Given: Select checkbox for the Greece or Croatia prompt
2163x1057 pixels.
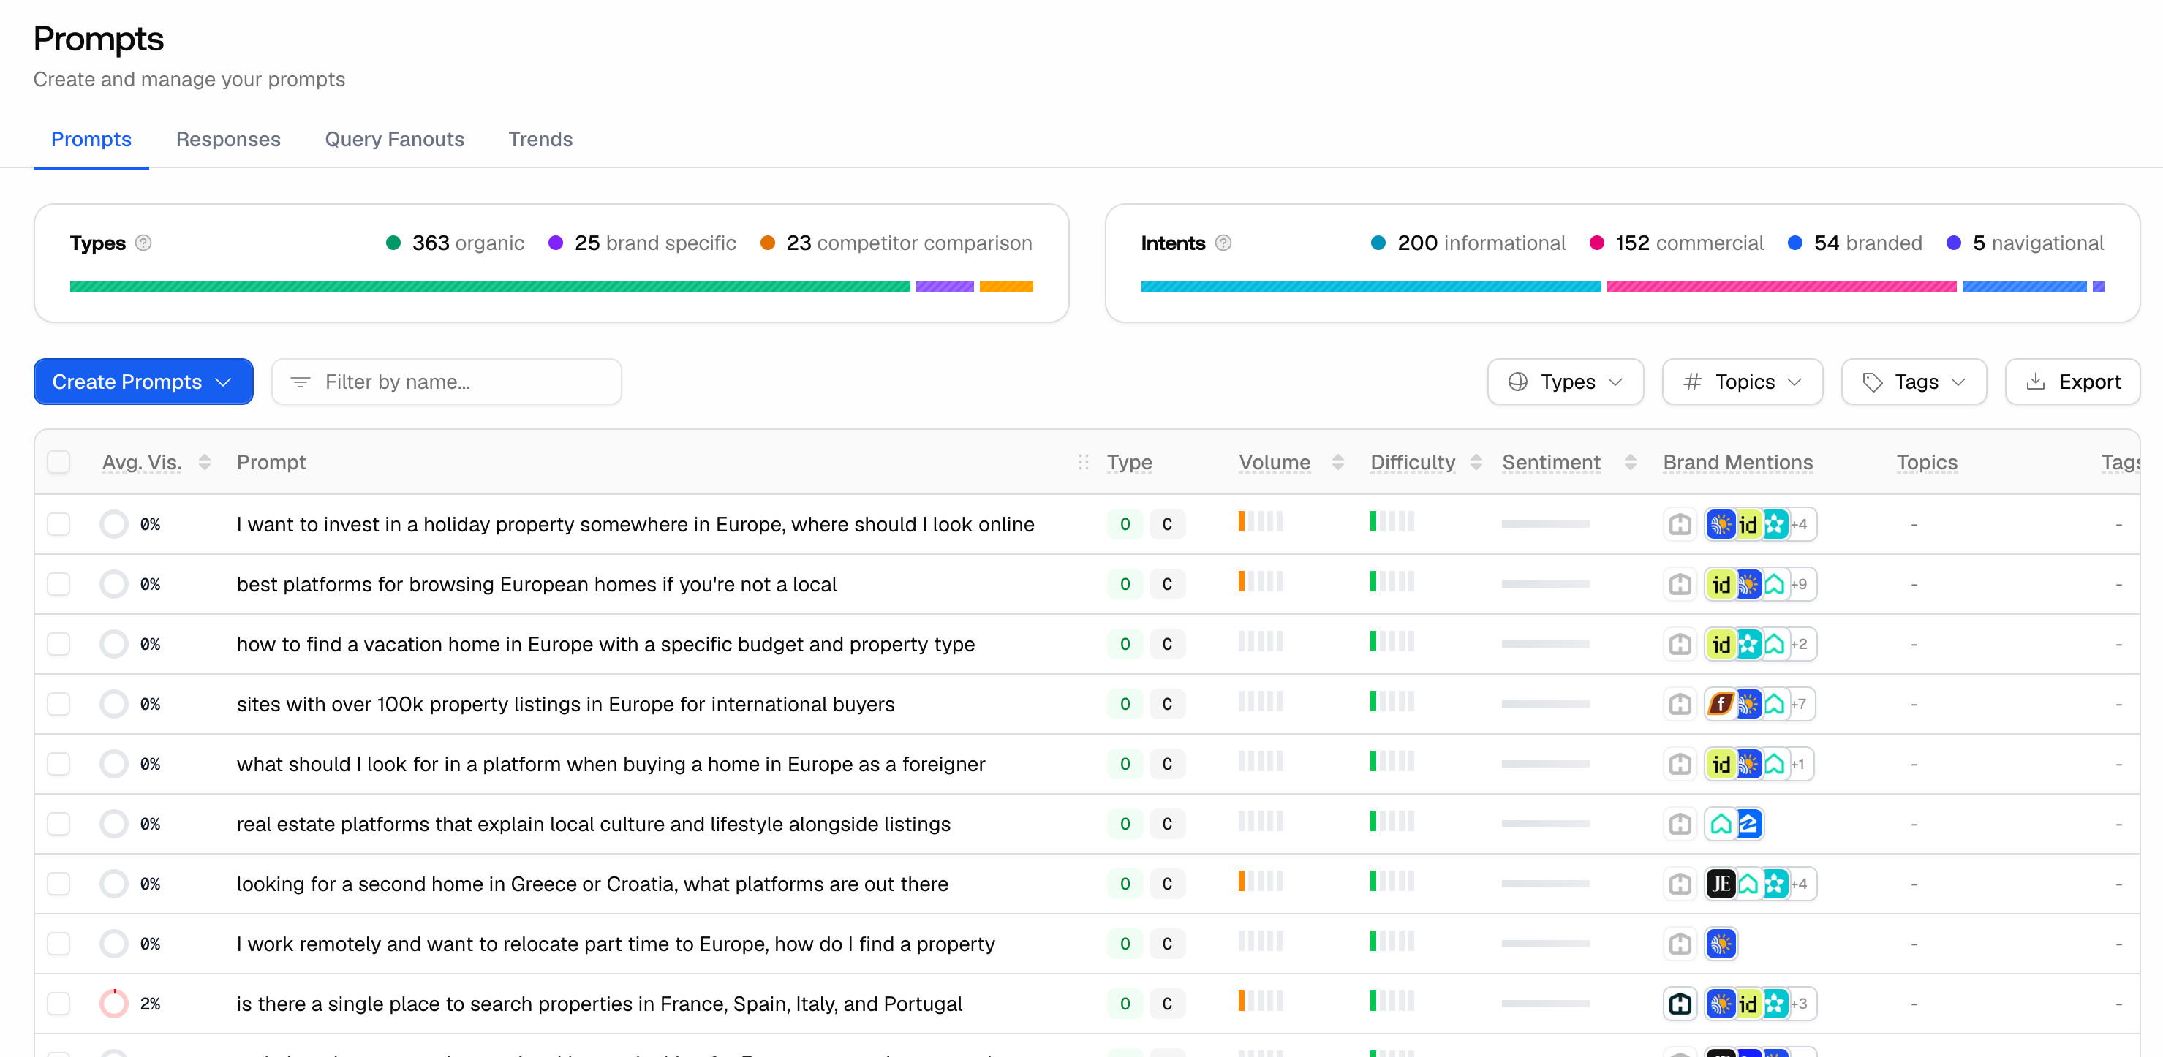Looking at the screenshot, I should [x=58, y=883].
